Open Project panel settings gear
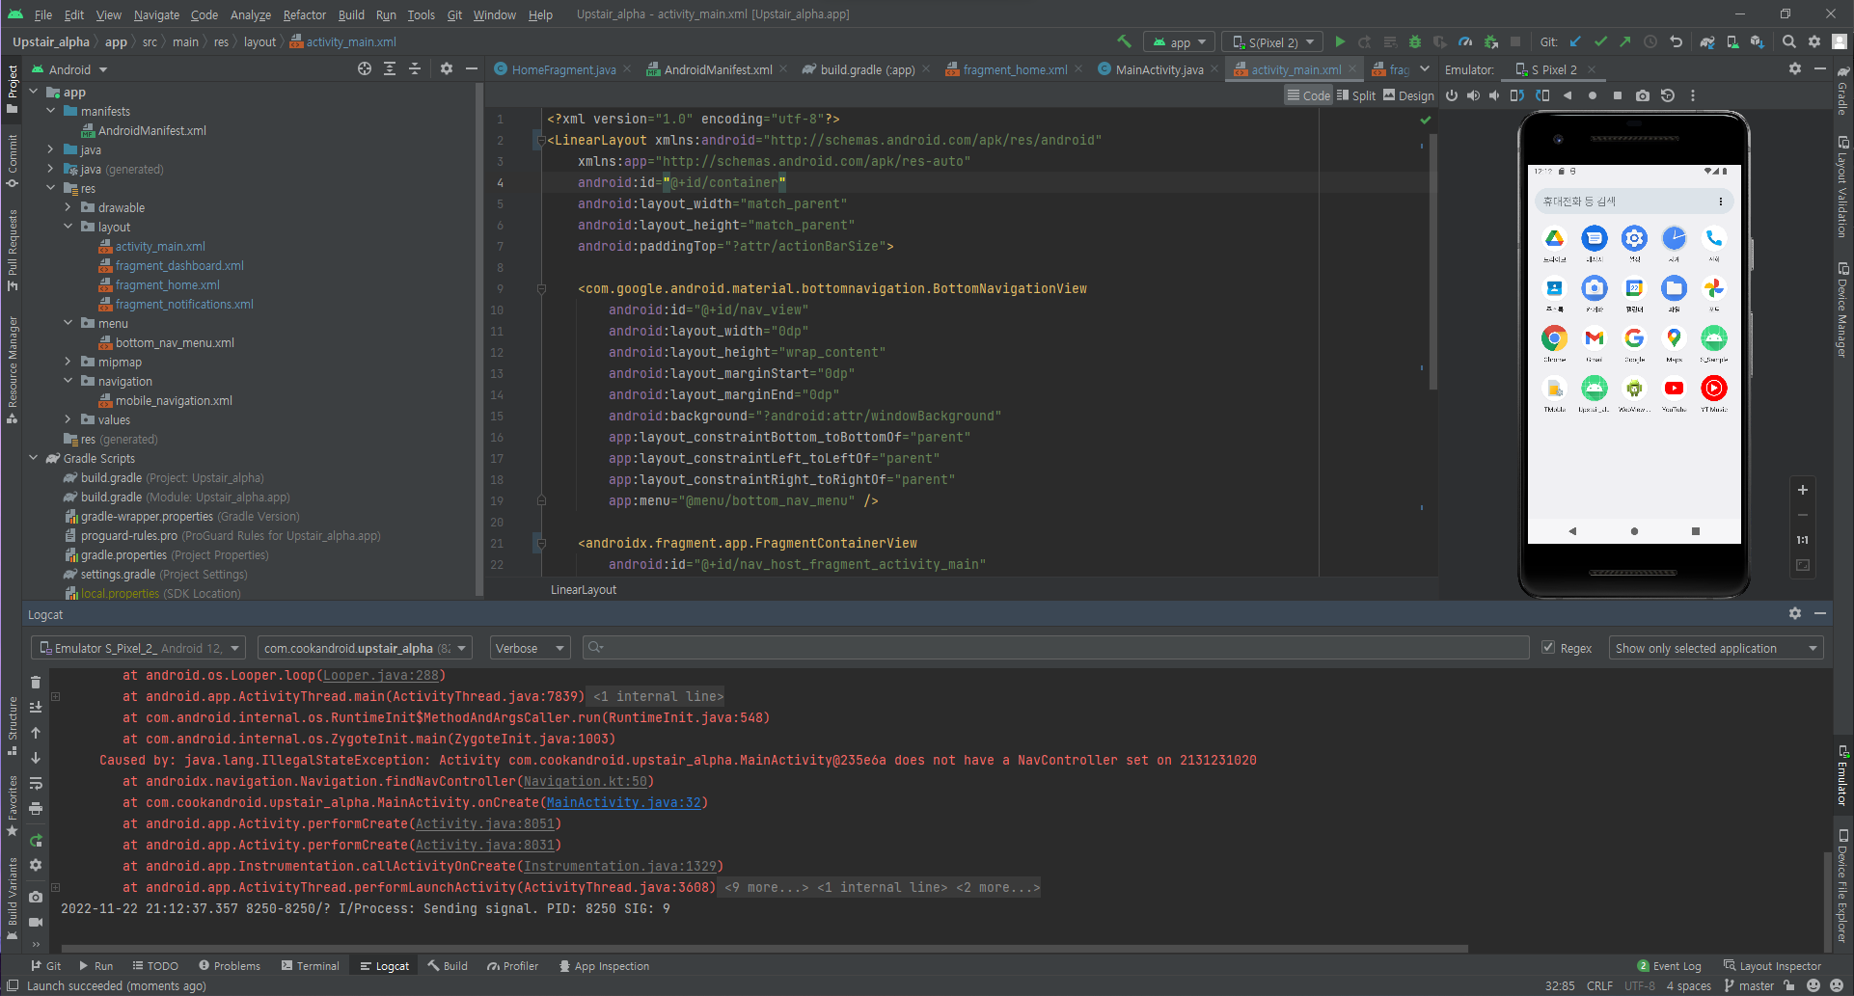 click(x=446, y=68)
